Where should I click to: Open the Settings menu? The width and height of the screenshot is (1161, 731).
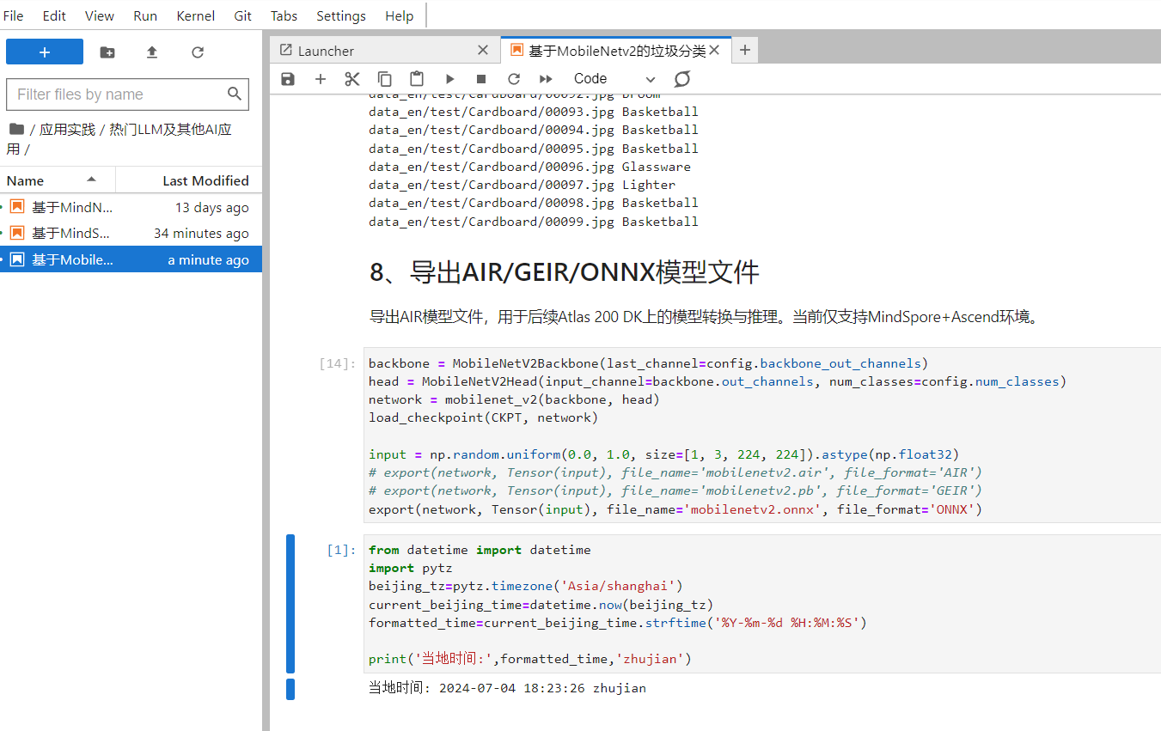pyautogui.click(x=341, y=15)
